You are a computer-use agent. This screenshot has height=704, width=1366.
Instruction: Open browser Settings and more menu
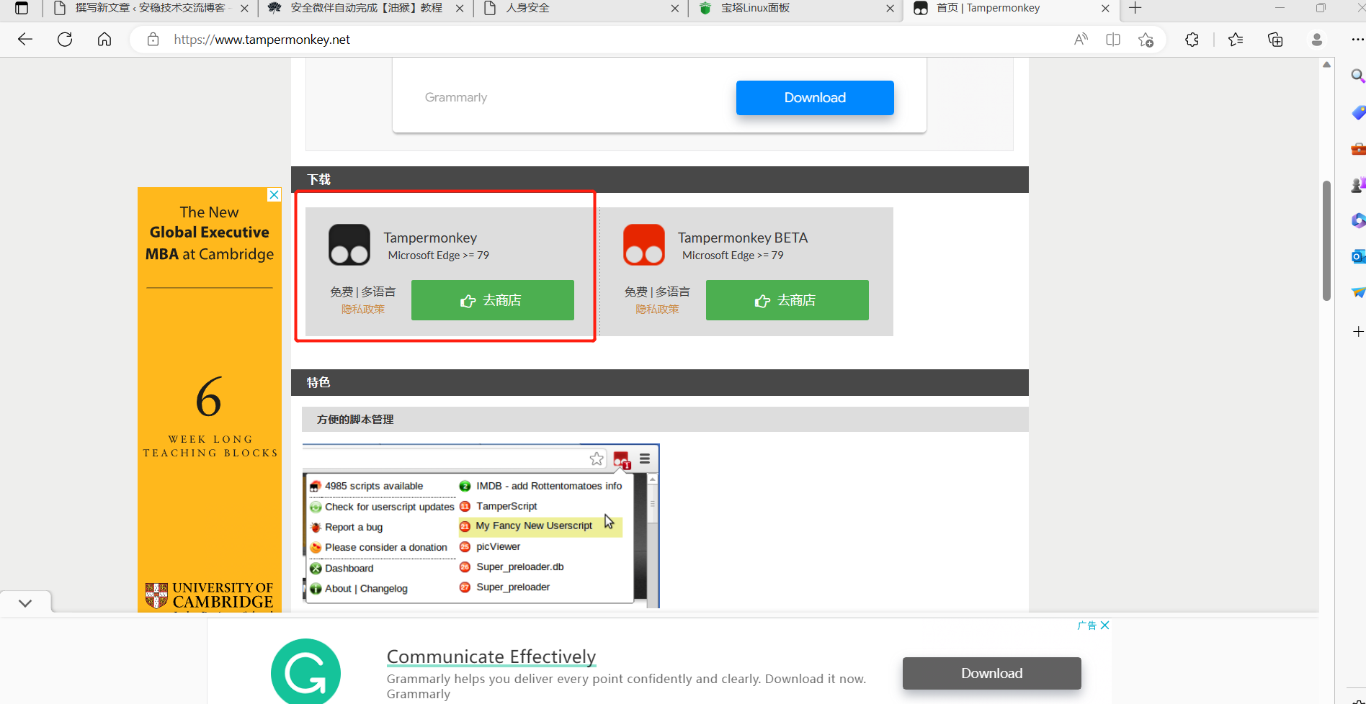[x=1357, y=40]
